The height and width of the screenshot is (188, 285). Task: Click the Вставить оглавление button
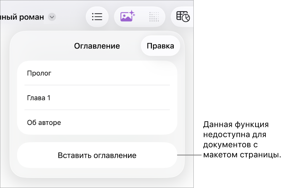coord(97,155)
